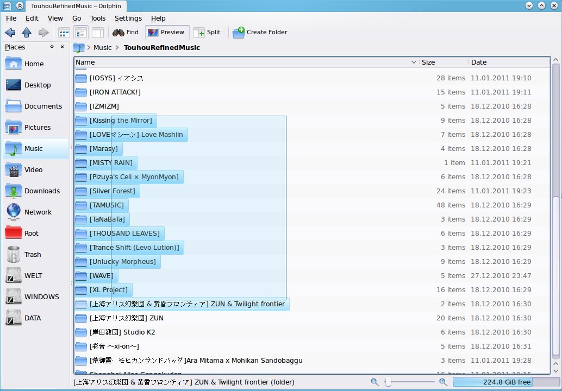Navigate to Music in breadcrumb
The image size is (562, 391).
[103, 48]
